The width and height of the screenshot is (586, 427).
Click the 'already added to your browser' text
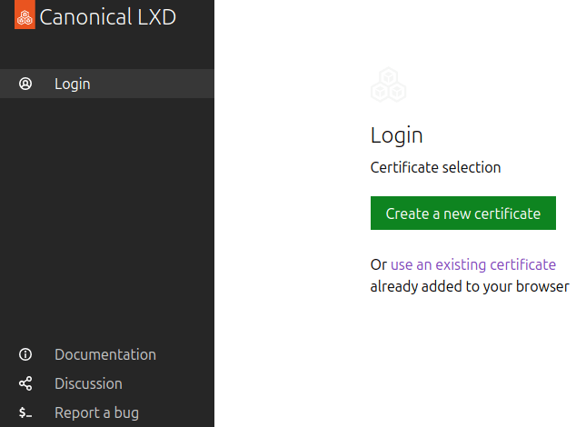point(470,287)
